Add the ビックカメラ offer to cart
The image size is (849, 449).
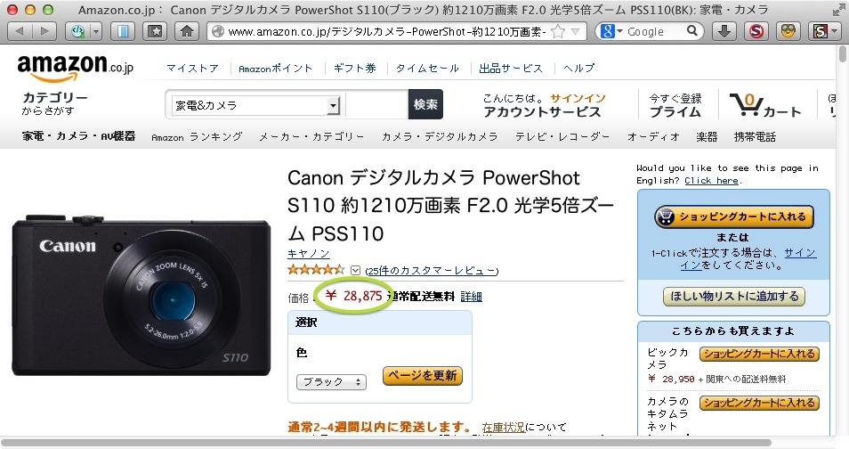tap(759, 354)
